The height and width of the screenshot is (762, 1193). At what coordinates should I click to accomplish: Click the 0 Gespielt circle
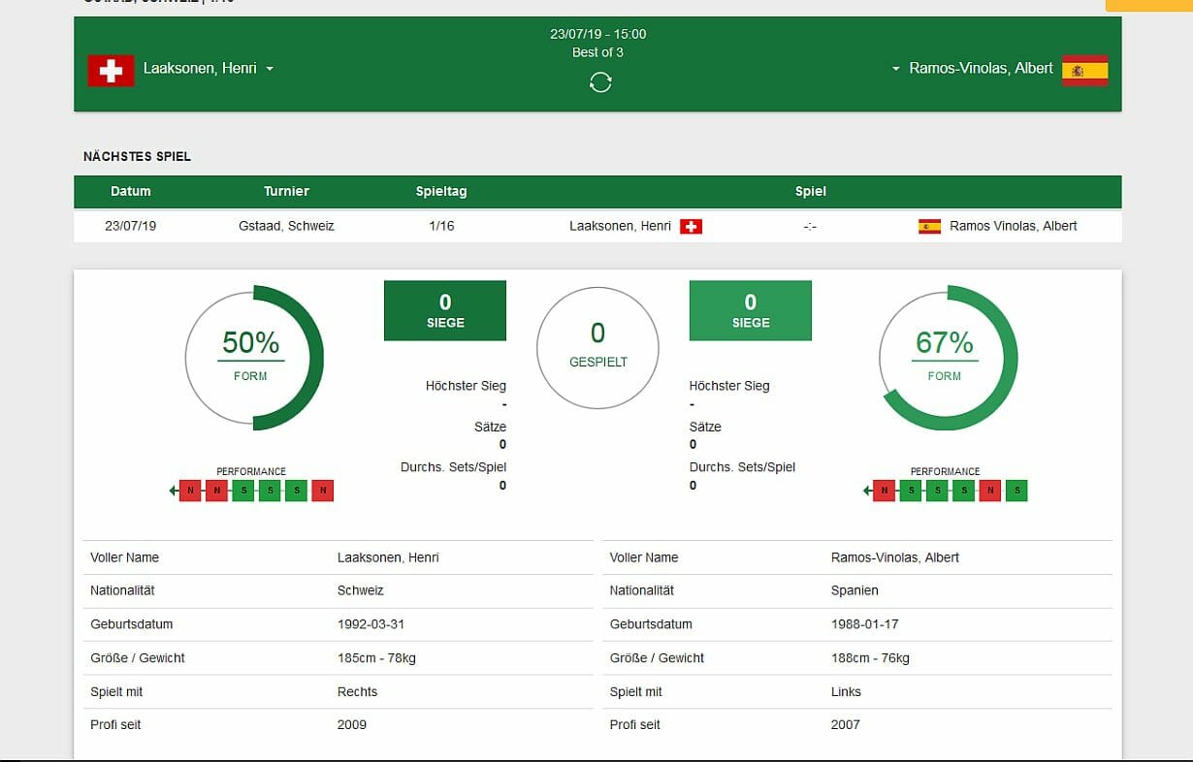(597, 346)
